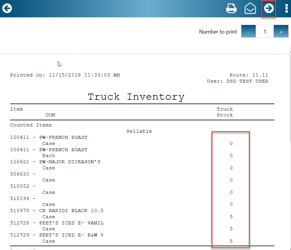Select the print icon
Image resolution: width=291 pixels, height=250 pixels.
(231, 9)
